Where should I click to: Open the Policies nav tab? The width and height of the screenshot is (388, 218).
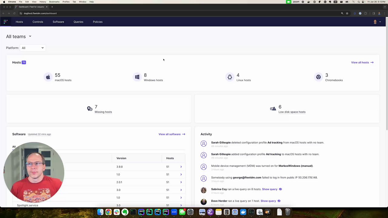98,22
